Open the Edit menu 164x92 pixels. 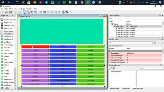pos(6,9)
